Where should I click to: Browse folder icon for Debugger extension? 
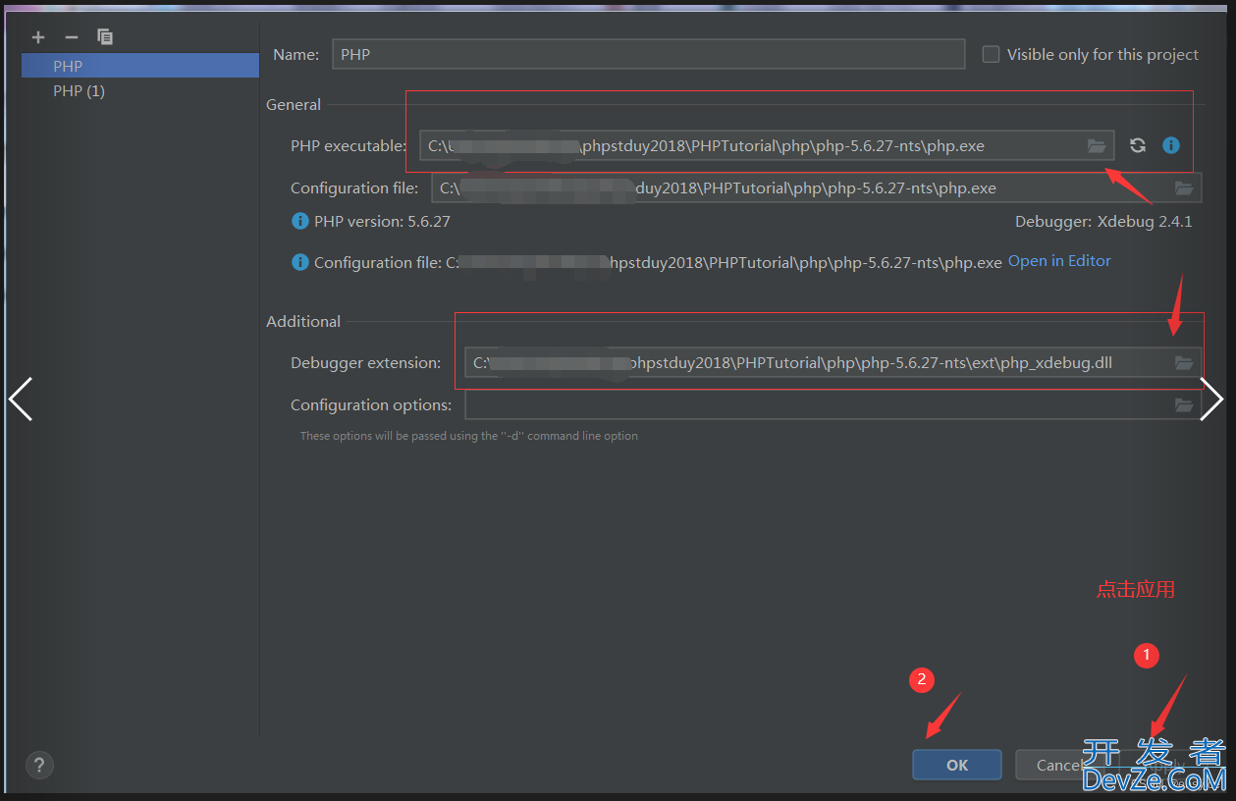[x=1184, y=363]
